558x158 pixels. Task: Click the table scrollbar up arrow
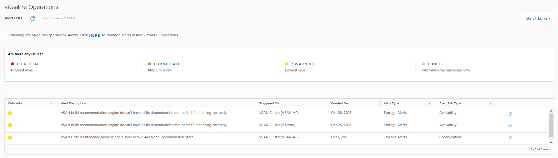(x=551, y=111)
